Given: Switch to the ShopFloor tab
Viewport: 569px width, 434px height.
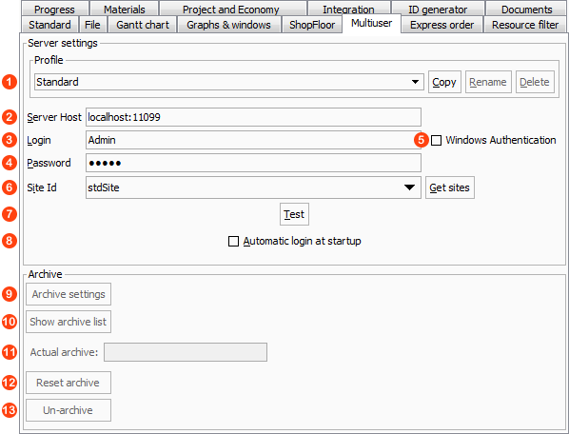Looking at the screenshot, I should (312, 25).
